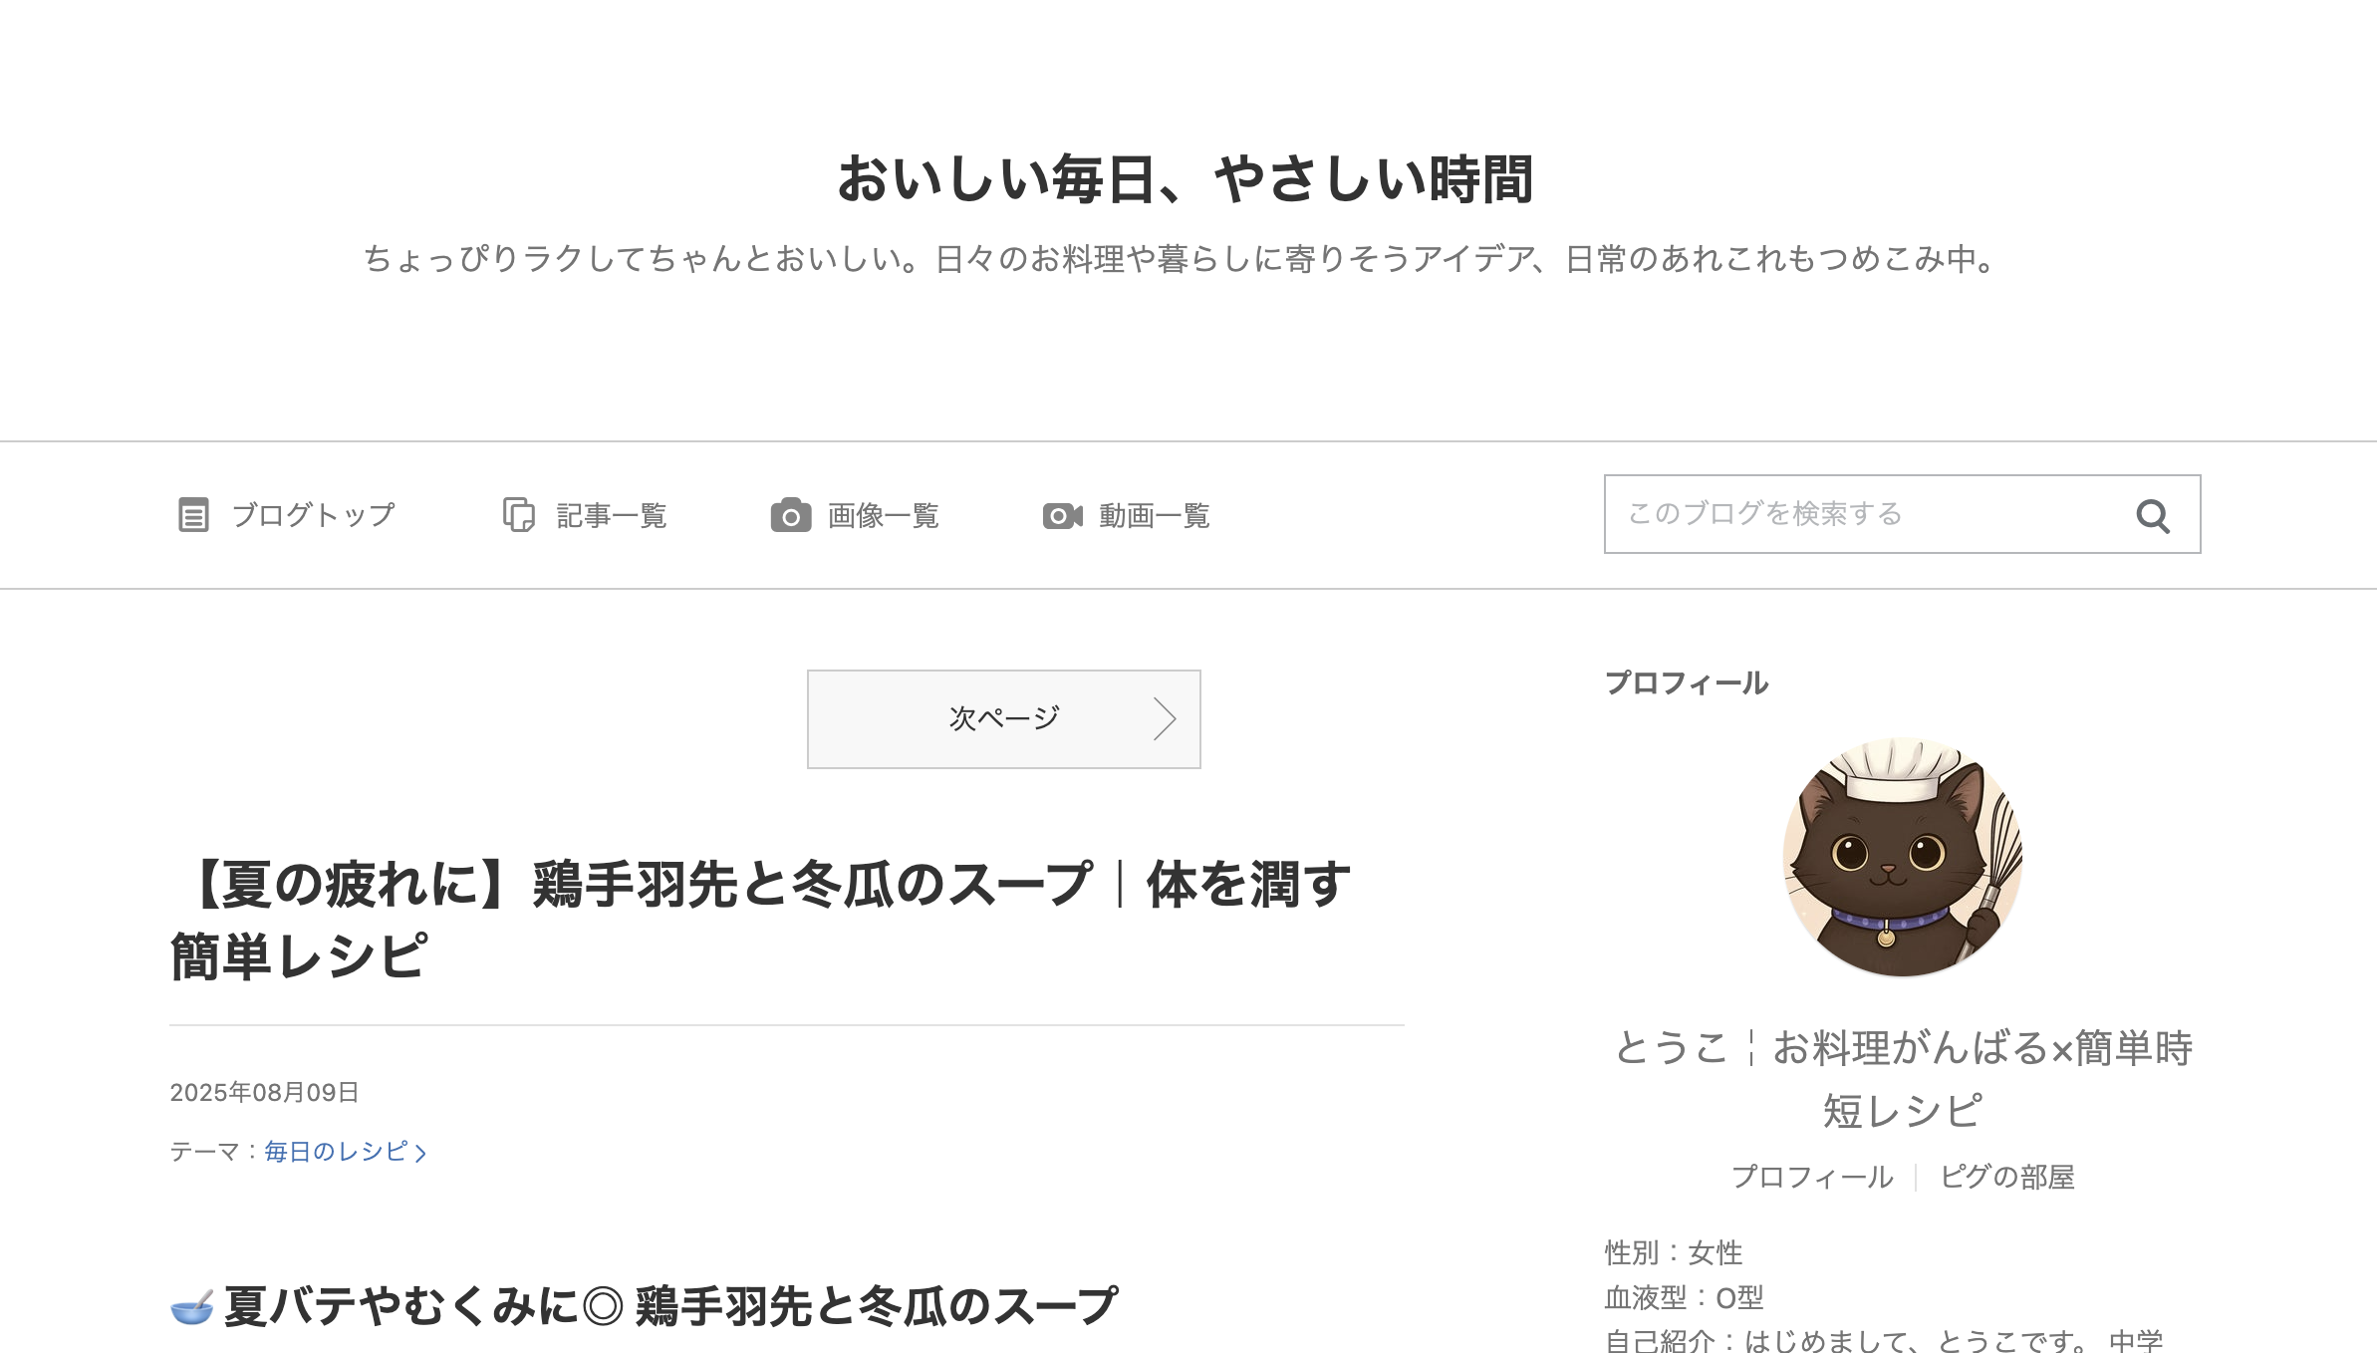Click the article list pages icon
The width and height of the screenshot is (2377, 1353).
coord(519,515)
